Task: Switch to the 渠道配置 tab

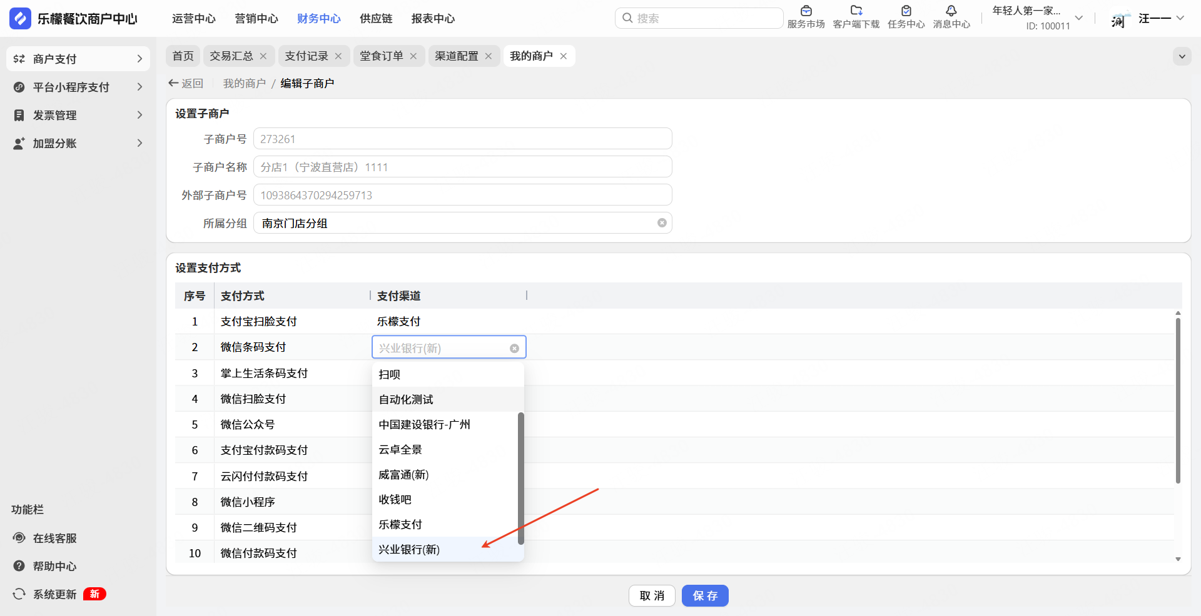Action: pos(457,56)
